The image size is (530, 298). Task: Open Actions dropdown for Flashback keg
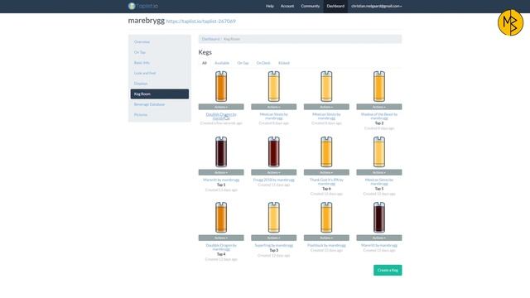pos(326,238)
